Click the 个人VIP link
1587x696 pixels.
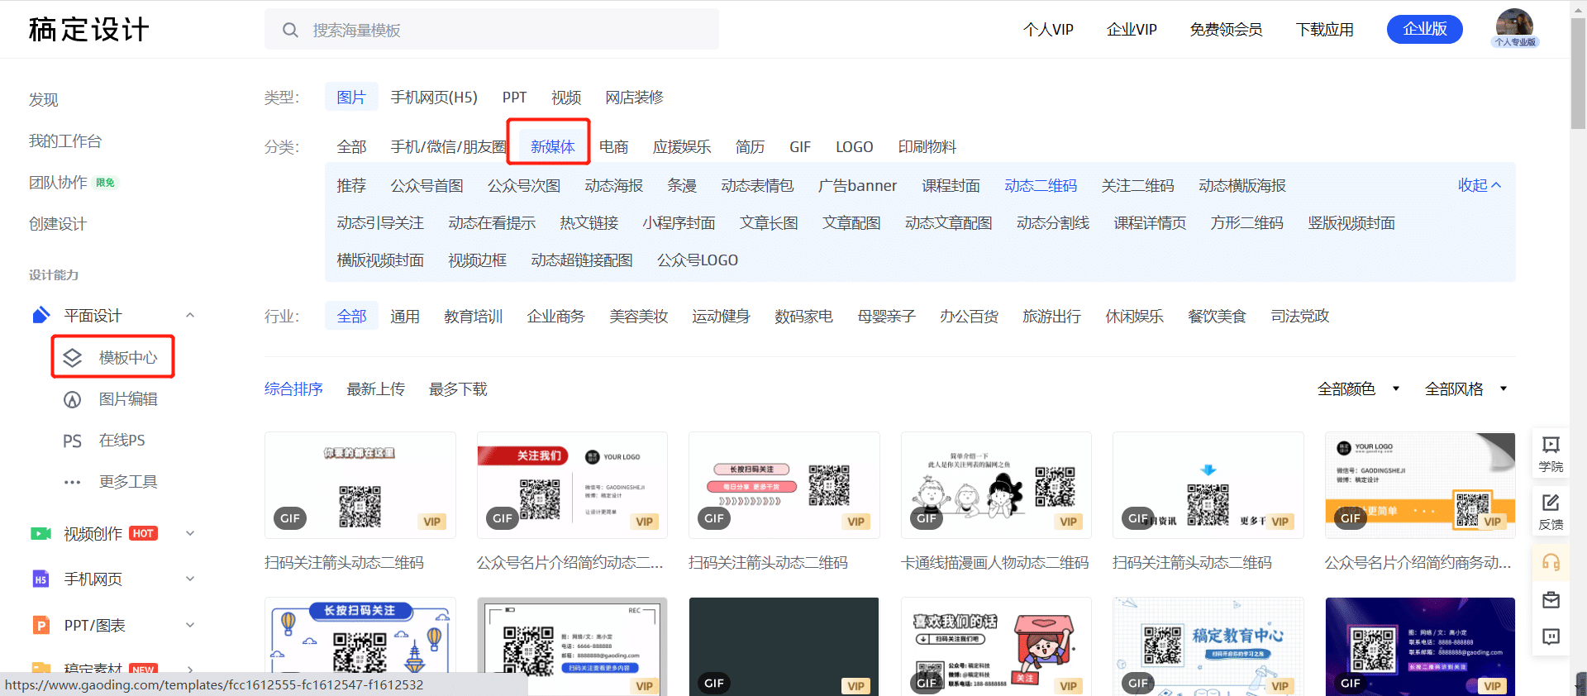point(1048,30)
